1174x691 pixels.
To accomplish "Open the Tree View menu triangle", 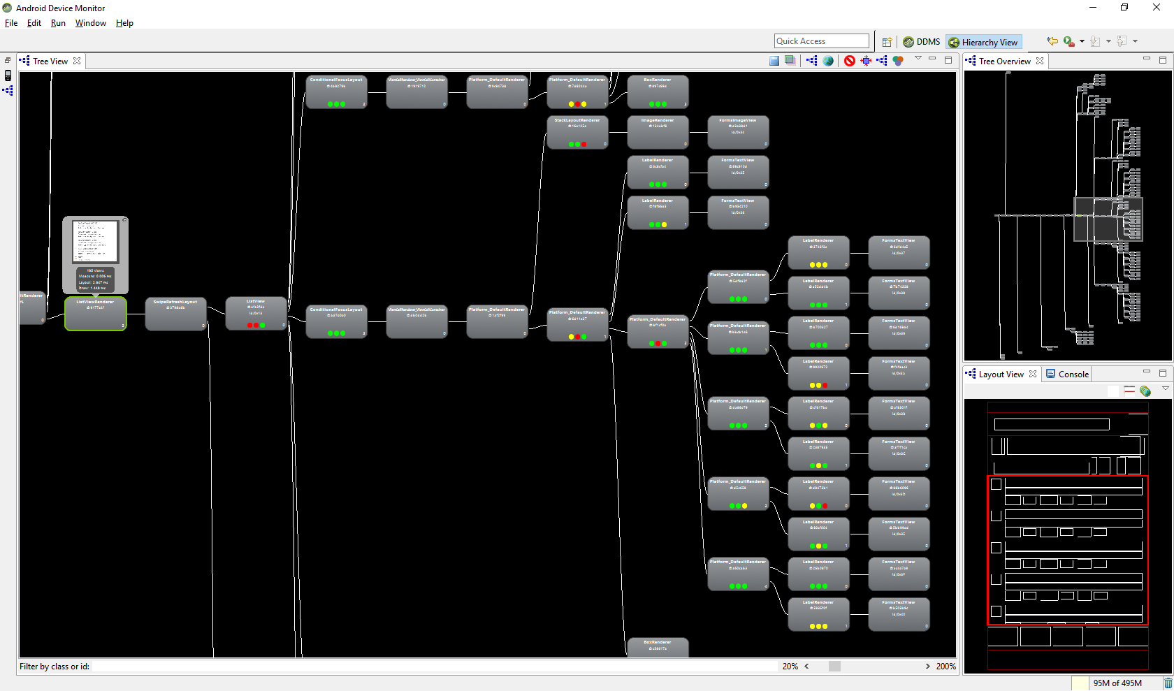I will [x=918, y=59].
